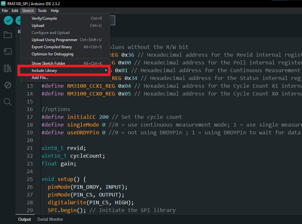Click the Verify checkmark button
The image size is (302, 224).
(8, 20)
